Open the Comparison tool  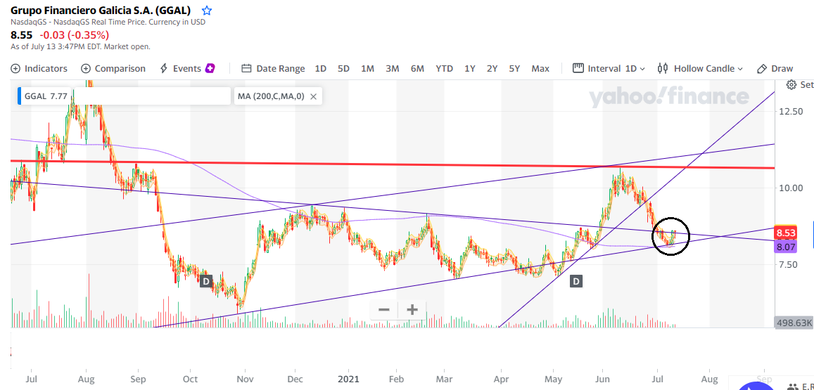(113, 68)
